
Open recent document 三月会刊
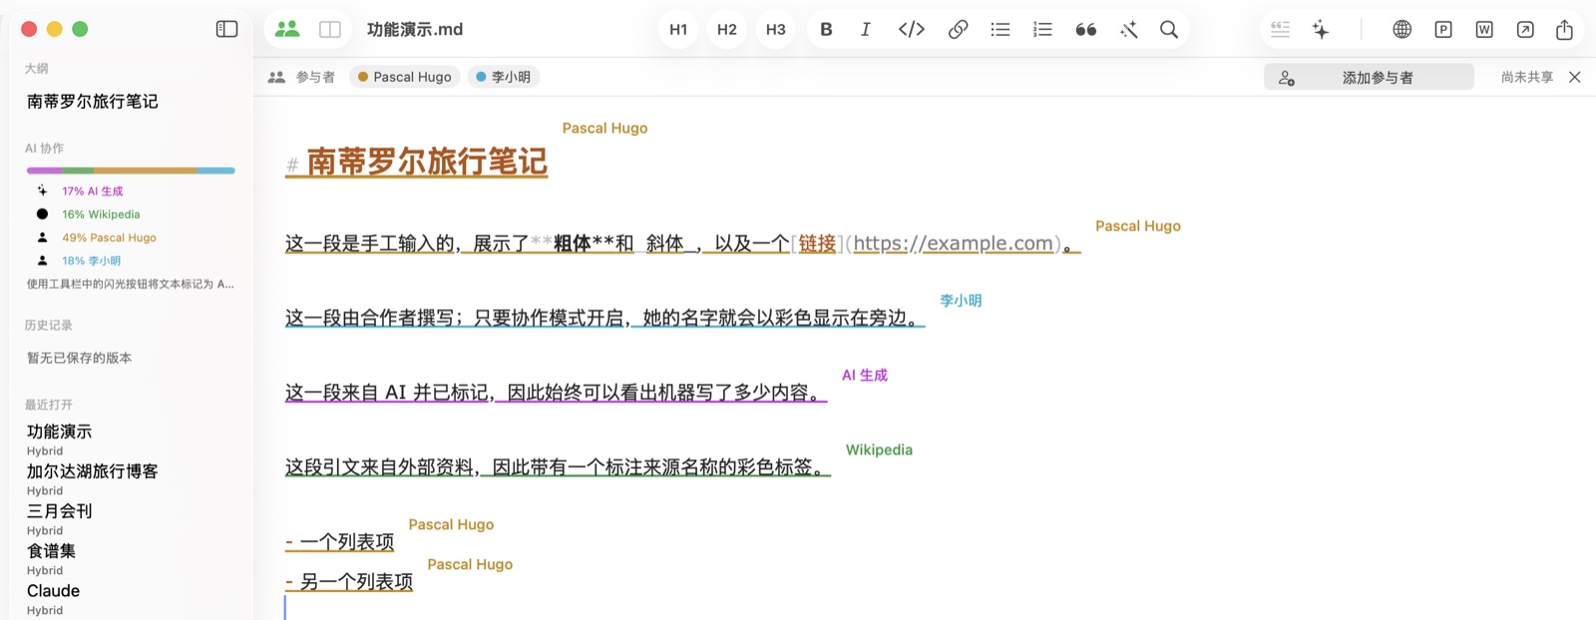click(60, 511)
